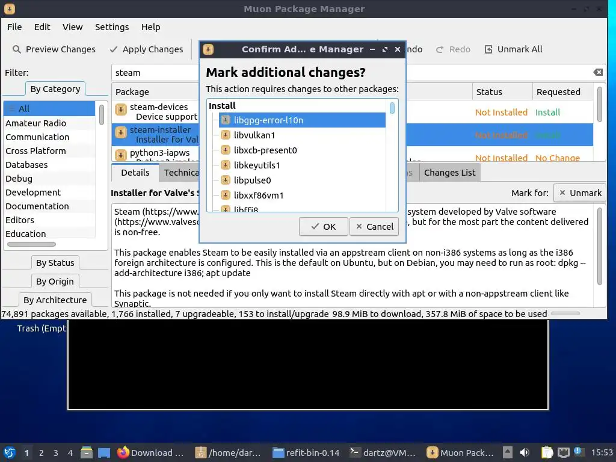
Task: Click the removable media tray icon
Action: point(507,452)
